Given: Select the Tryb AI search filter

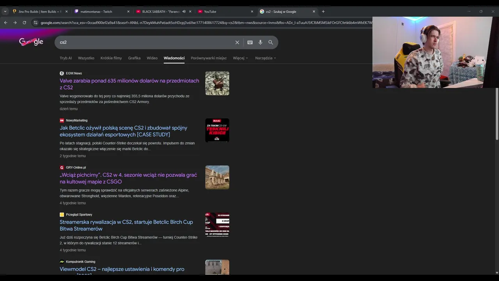Looking at the screenshot, I should pyautogui.click(x=65, y=58).
